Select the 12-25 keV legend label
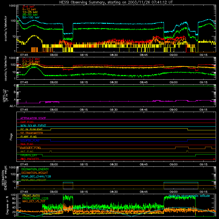Viewport: 219px width, 219px height. pyautogui.click(x=30, y=12)
